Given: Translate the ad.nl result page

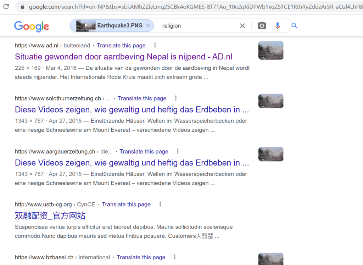Looking at the screenshot, I should pos(121,46).
